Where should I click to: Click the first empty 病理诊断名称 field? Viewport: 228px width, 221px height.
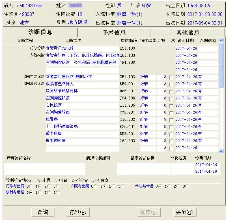(x=45, y=165)
